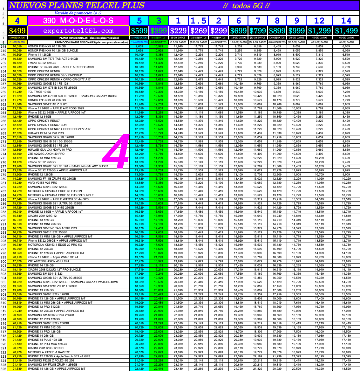Click the '$299' plan price header
This screenshot has height=371, width=360.
219,31
